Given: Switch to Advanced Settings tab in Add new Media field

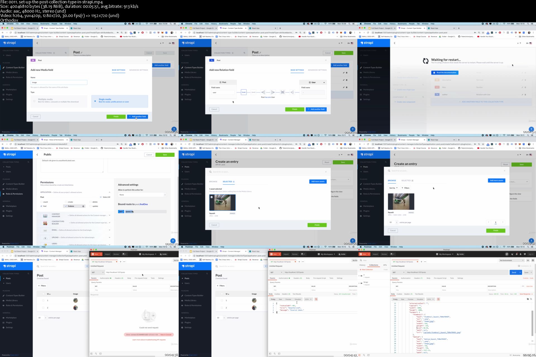Looking at the screenshot, I should tap(138, 70).
